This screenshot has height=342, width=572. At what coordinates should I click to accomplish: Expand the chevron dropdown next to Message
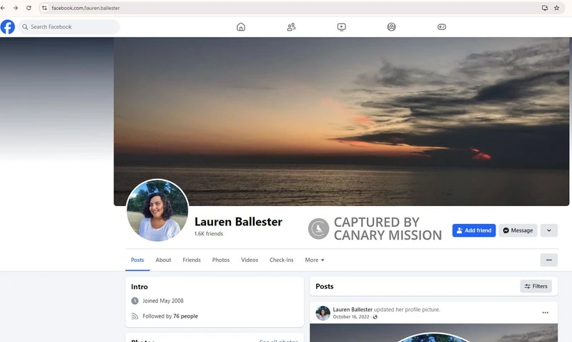pos(549,230)
